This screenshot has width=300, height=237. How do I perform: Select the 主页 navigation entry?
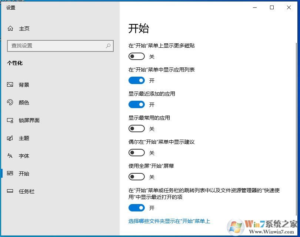pos(23,29)
